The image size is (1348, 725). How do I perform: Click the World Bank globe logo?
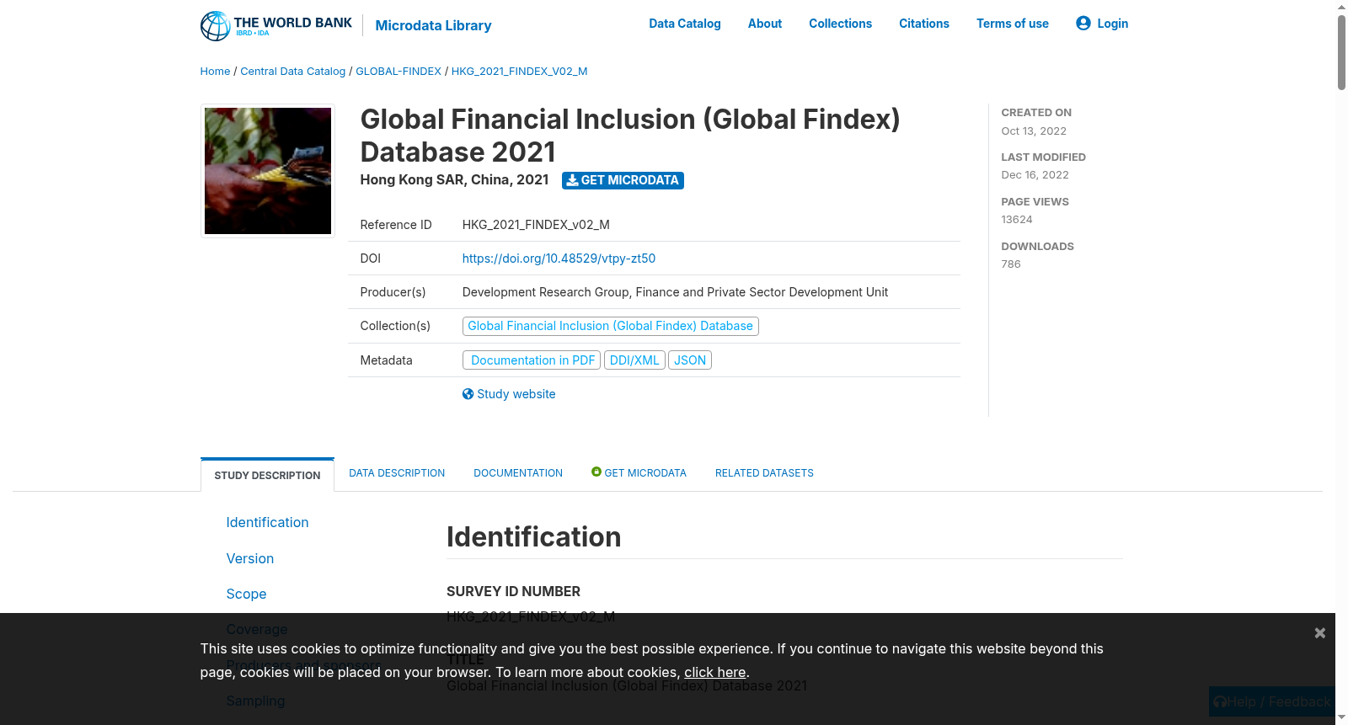click(216, 26)
